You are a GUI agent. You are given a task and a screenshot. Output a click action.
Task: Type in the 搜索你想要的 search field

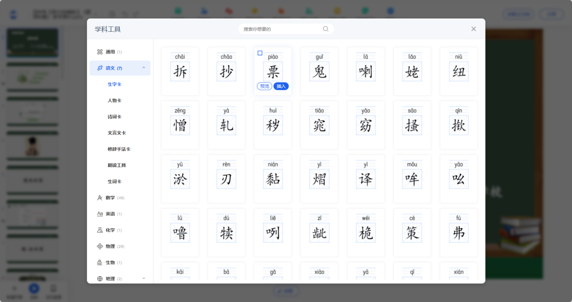[x=286, y=29]
